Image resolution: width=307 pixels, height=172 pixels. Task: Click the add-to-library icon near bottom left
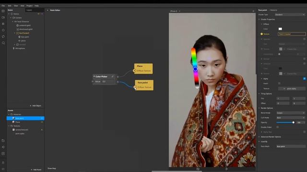pyautogui.click(x=3, y=140)
